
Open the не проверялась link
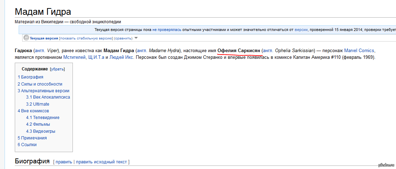pyautogui.click(x=167, y=30)
